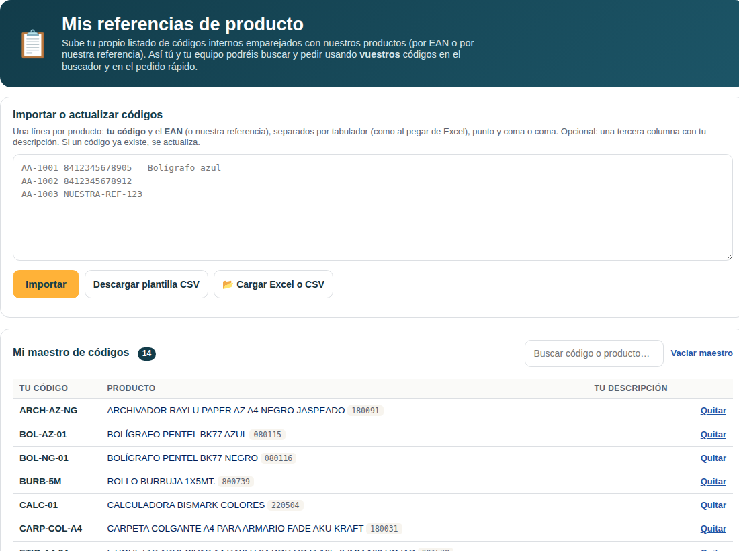
Task: Click Quitar for CARP-COL-A4
Action: tap(713, 529)
